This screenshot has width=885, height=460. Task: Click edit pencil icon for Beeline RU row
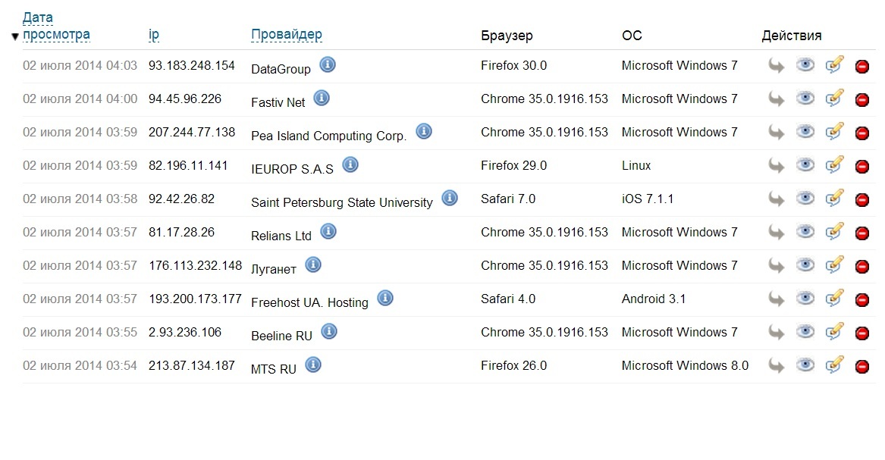click(834, 332)
